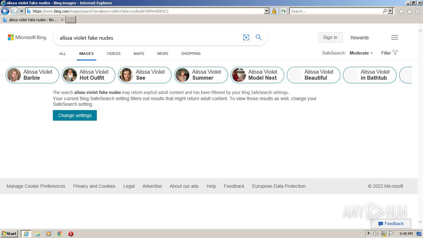Expand the SafeSearch Moderate dropdown
This screenshot has width=423, height=238.
361,53
